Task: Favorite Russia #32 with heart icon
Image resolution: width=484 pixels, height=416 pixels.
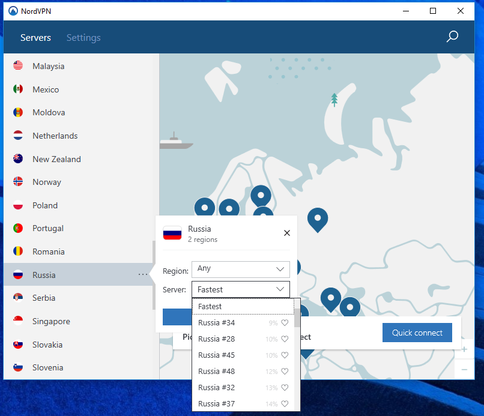Action: [285, 387]
